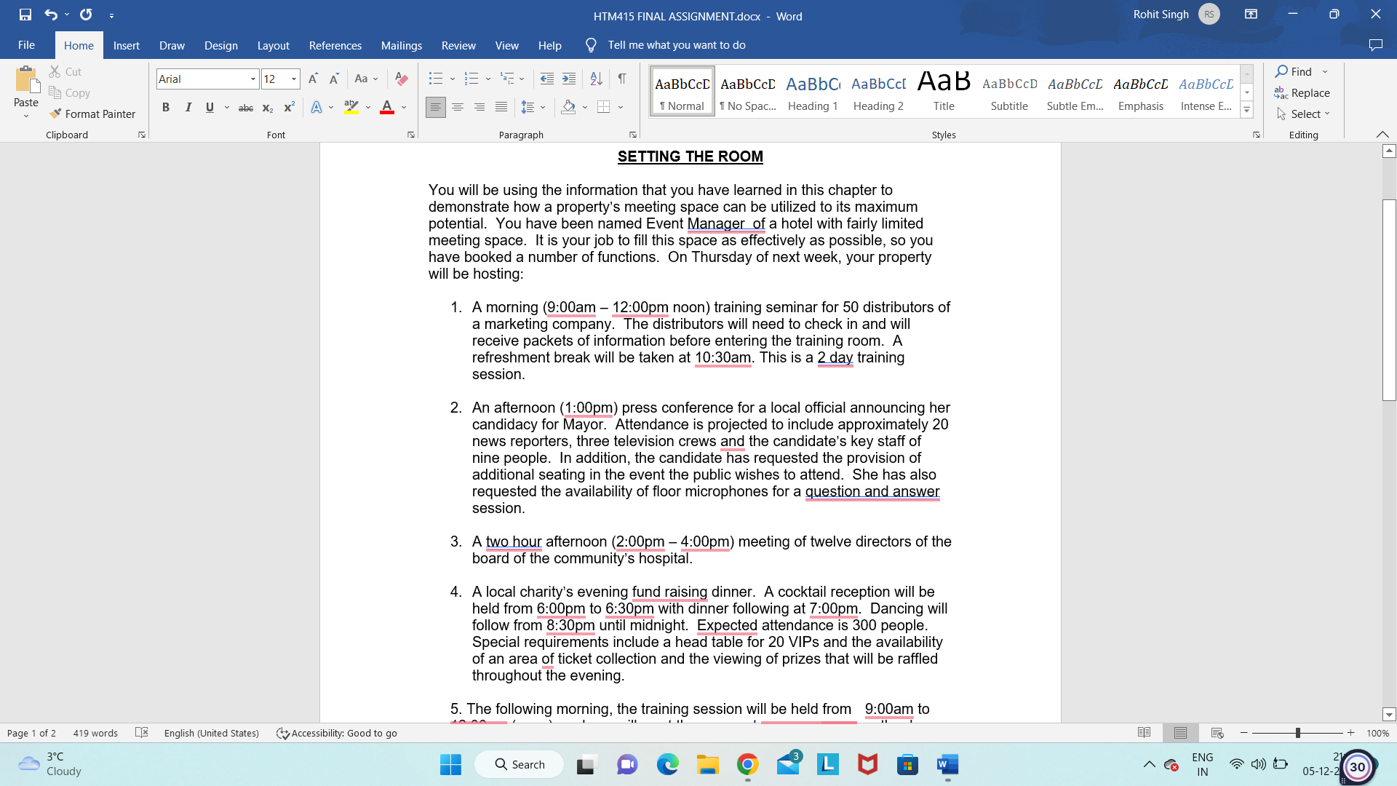Select the Format Painter tool
The width and height of the screenshot is (1397, 786).
[x=93, y=114]
